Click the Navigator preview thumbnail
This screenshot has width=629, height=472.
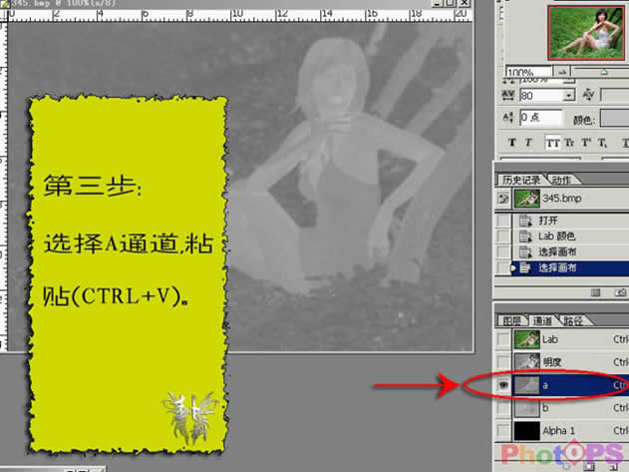tap(586, 33)
